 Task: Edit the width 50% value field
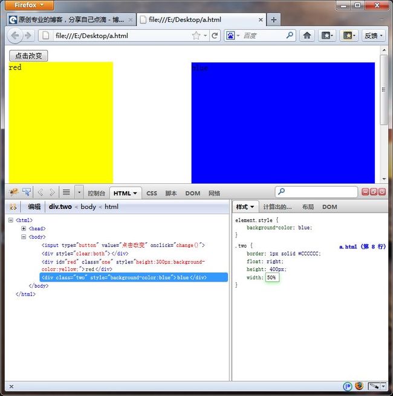(272, 277)
